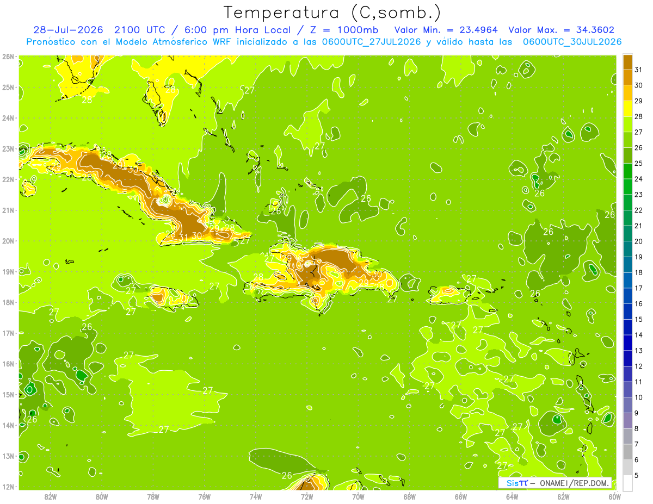The width and height of the screenshot is (653, 504).
Task: Click the 78W longitude label
Action: 153,496
